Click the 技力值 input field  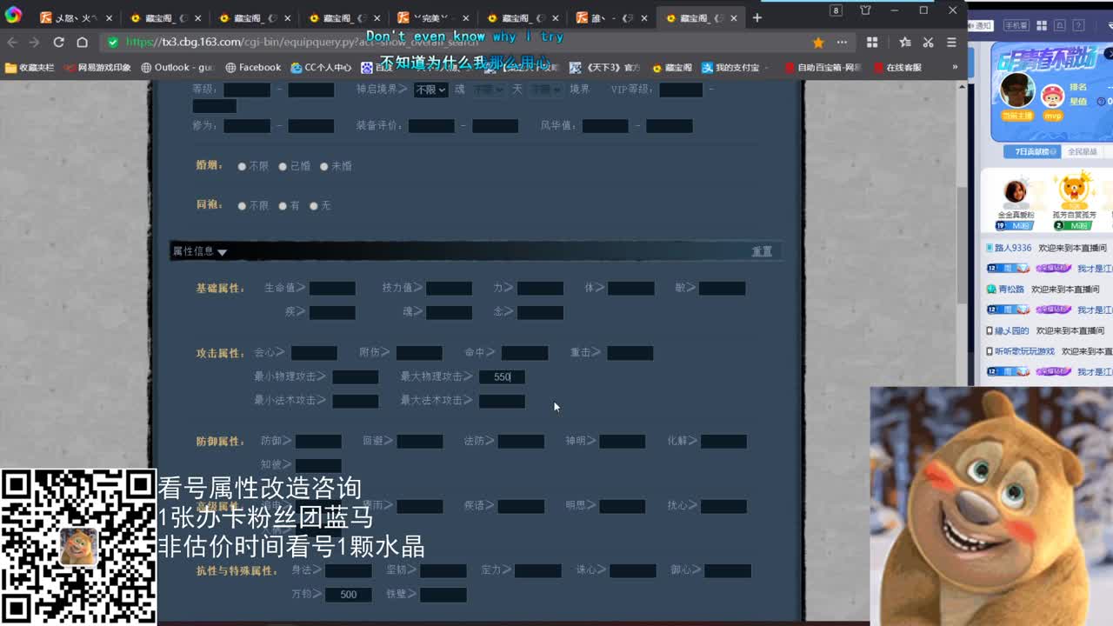click(x=449, y=288)
